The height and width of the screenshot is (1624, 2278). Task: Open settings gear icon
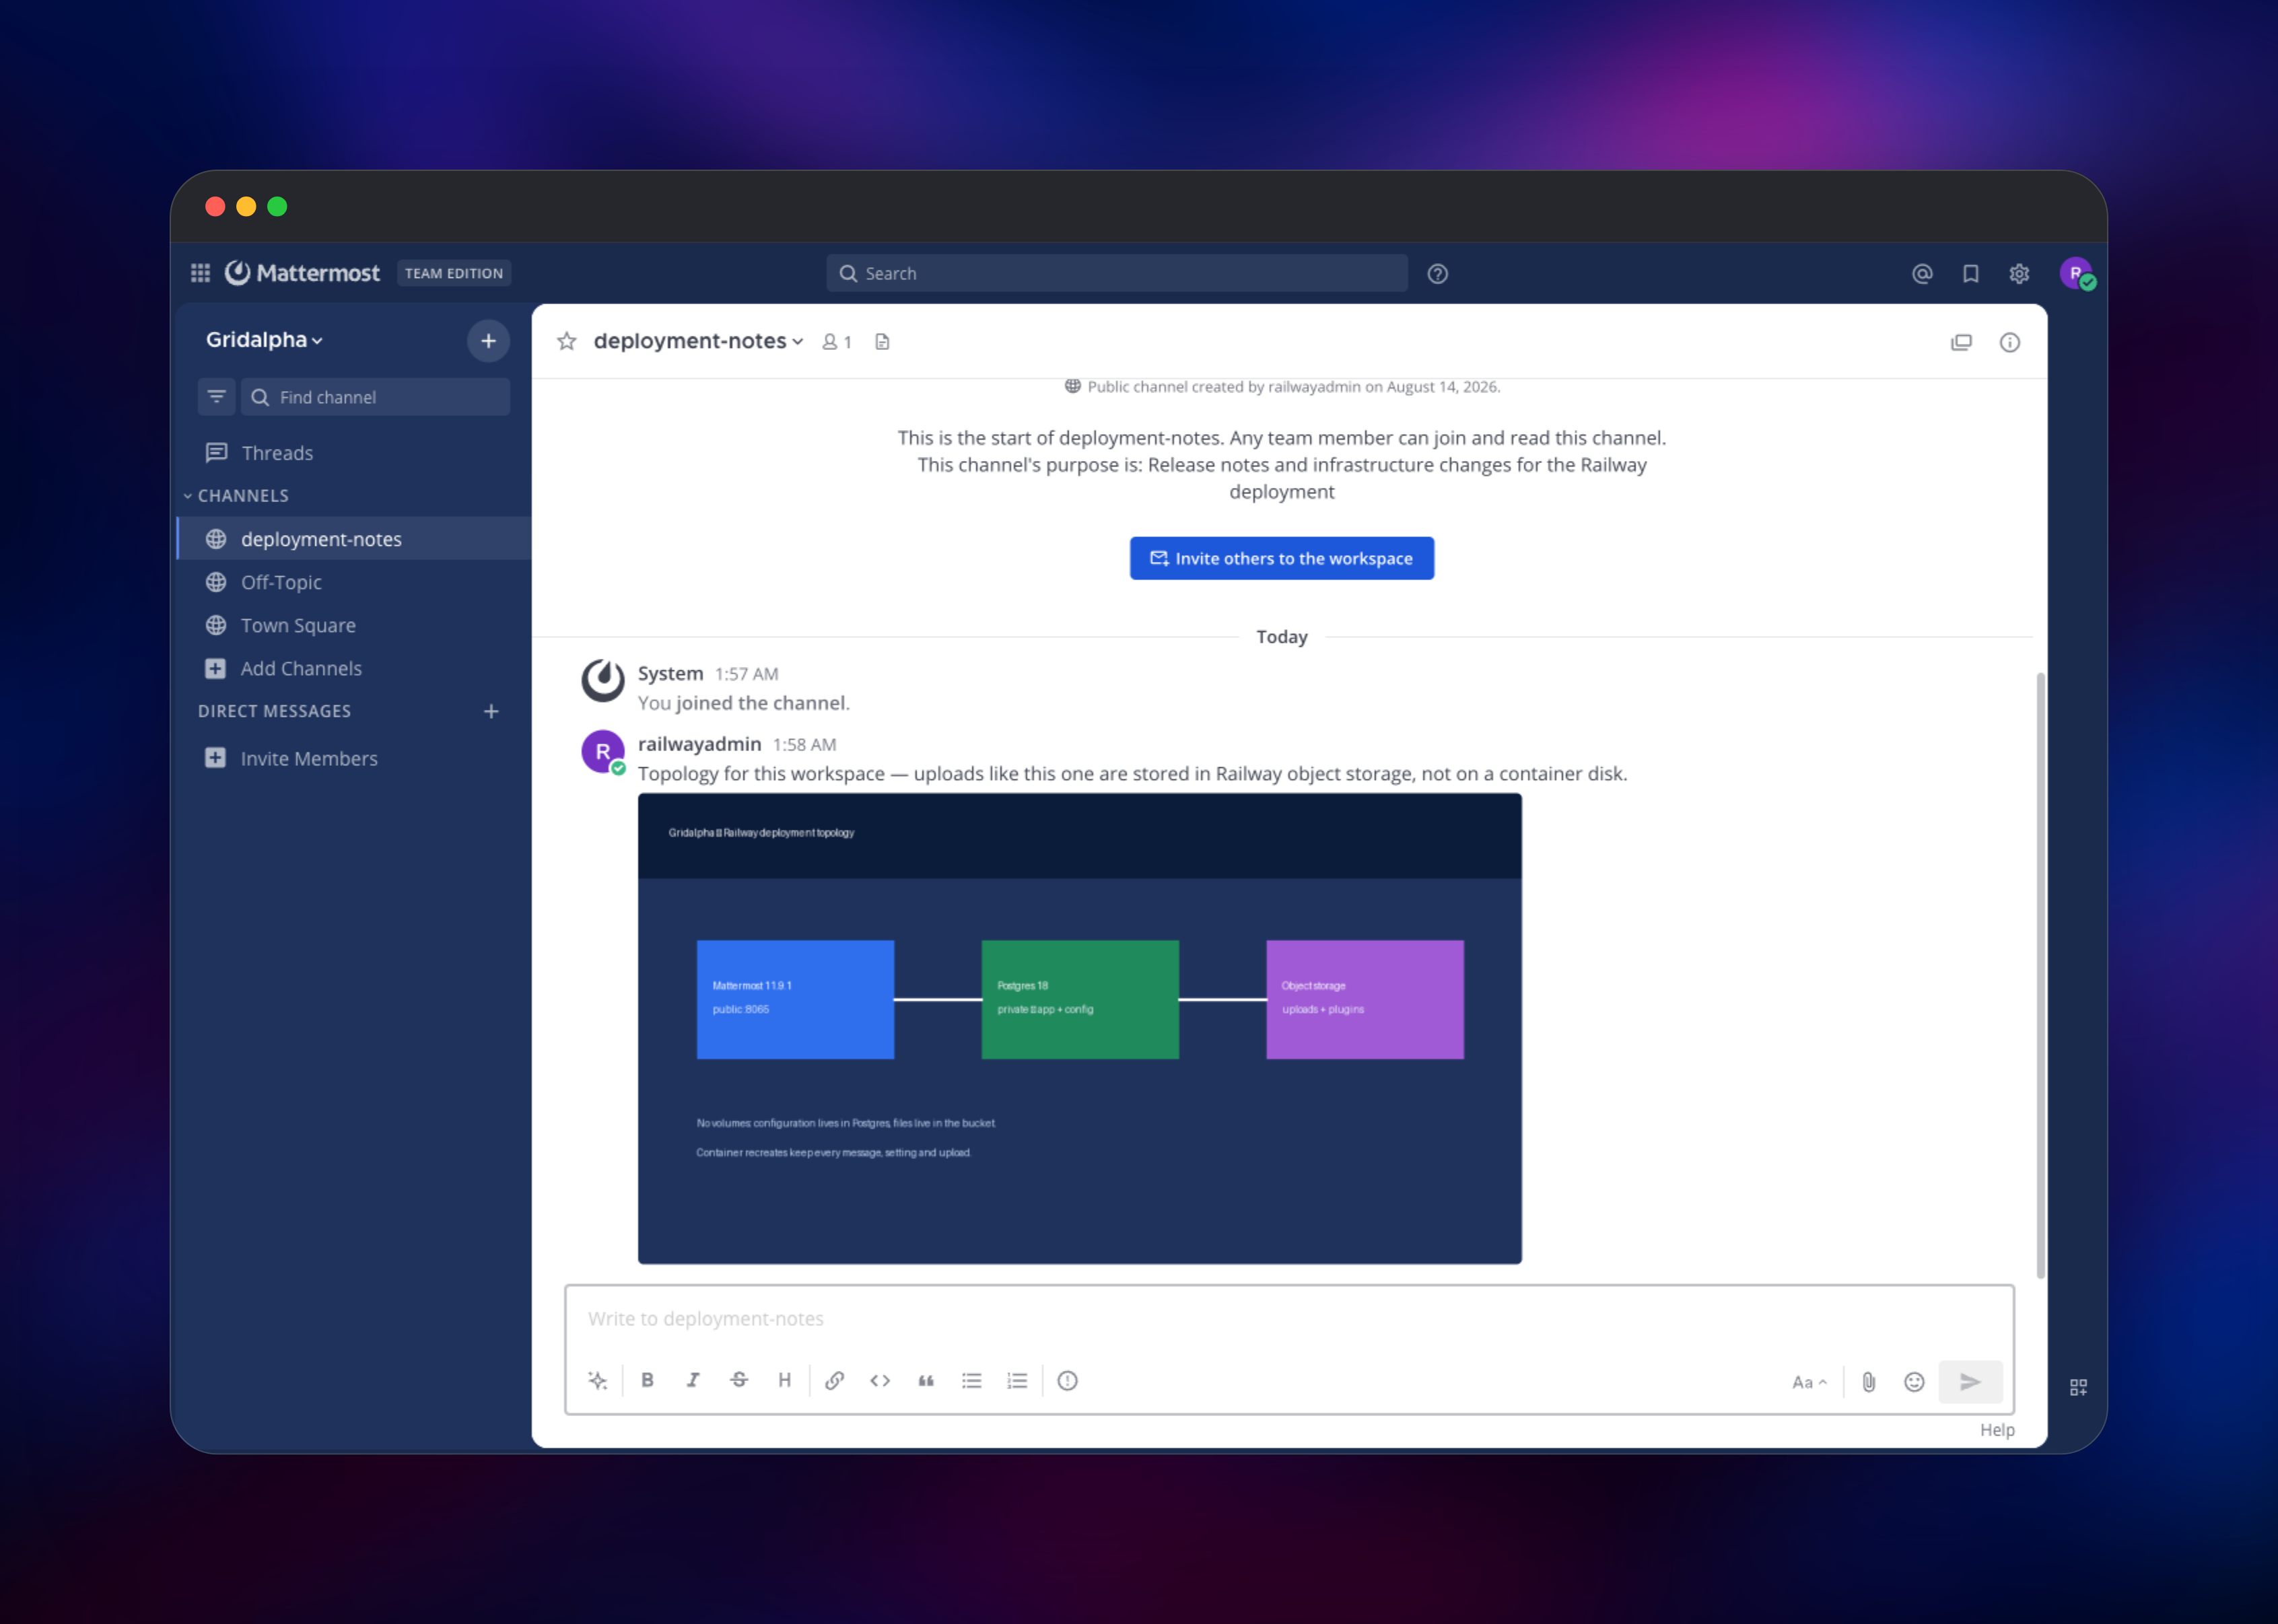pyautogui.click(x=2019, y=274)
